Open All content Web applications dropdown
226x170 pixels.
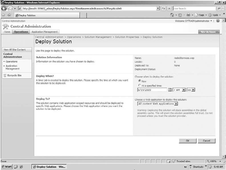point(158,104)
